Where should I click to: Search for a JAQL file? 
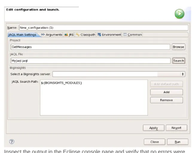coord(179,61)
